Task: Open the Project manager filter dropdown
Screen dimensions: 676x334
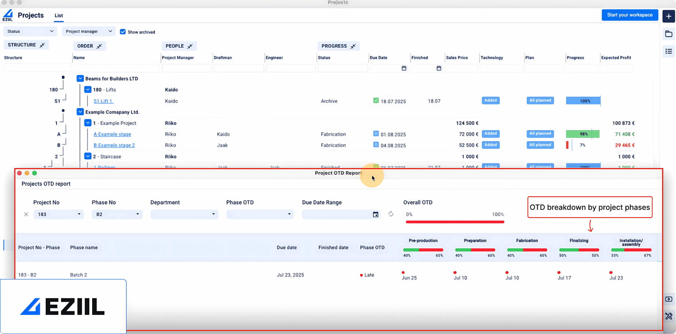Action: coord(89,31)
